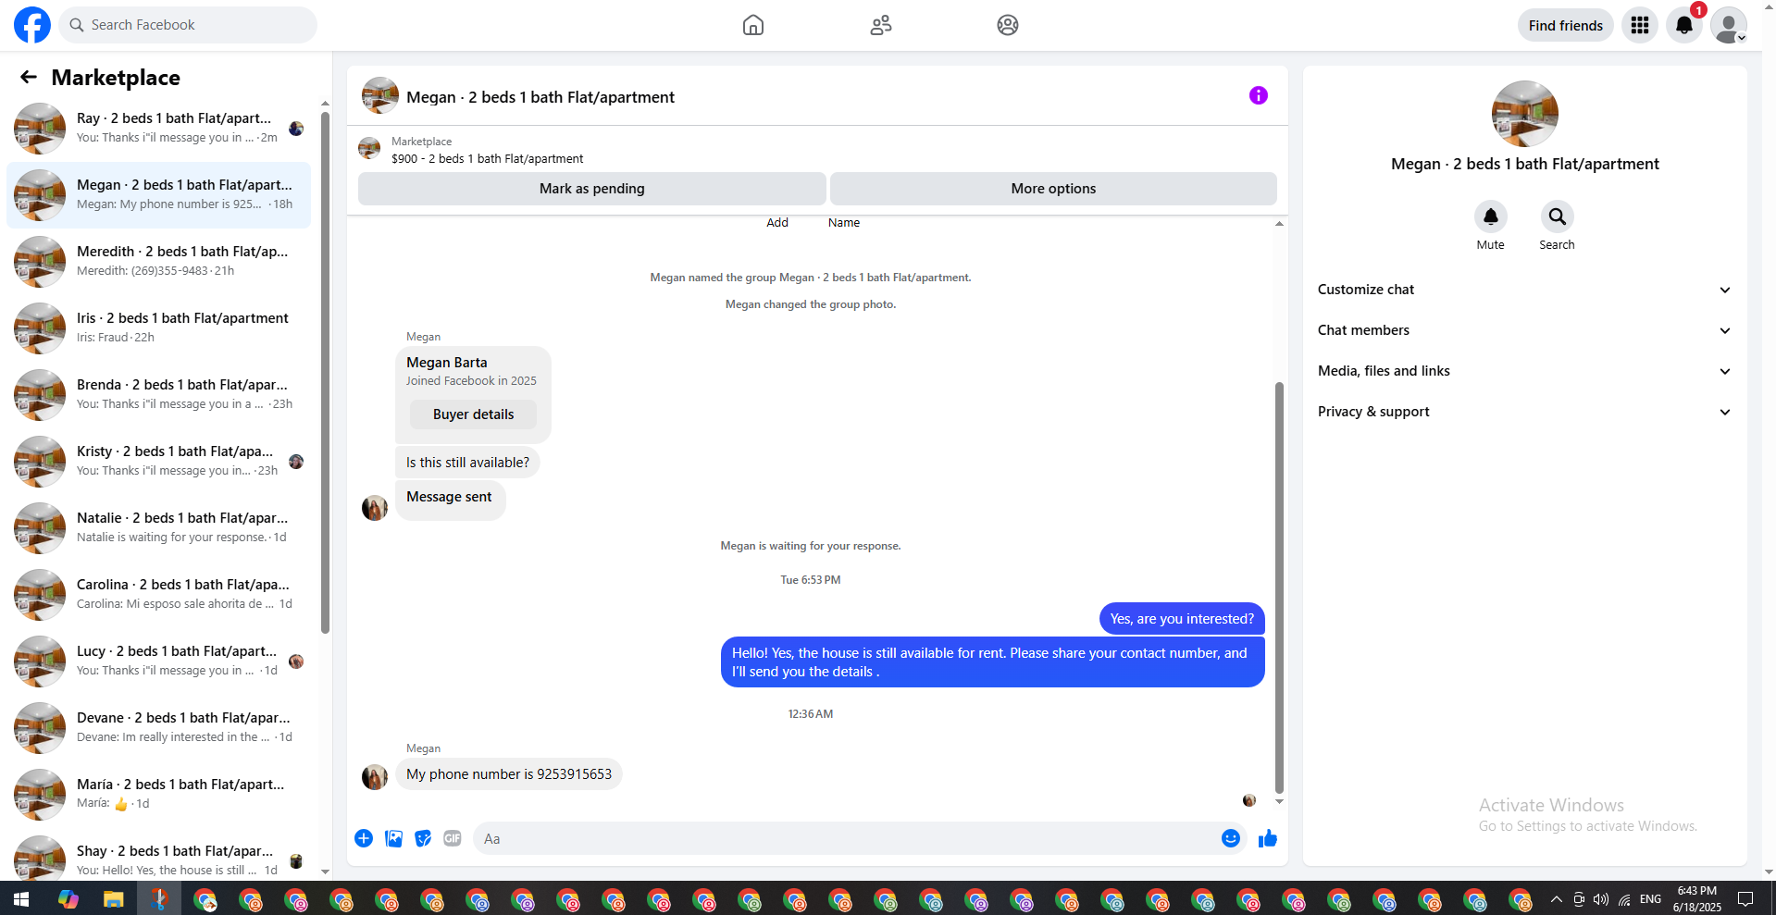Viewport: 1776px width, 915px height.
Task: Open the Kristy conversation
Action: [x=159, y=462]
